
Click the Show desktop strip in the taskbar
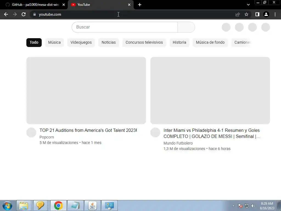point(279,206)
